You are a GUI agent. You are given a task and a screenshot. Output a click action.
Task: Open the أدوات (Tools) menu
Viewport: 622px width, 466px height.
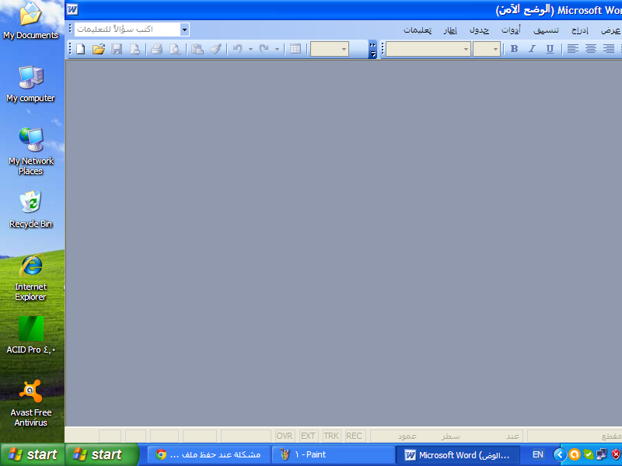(x=511, y=30)
